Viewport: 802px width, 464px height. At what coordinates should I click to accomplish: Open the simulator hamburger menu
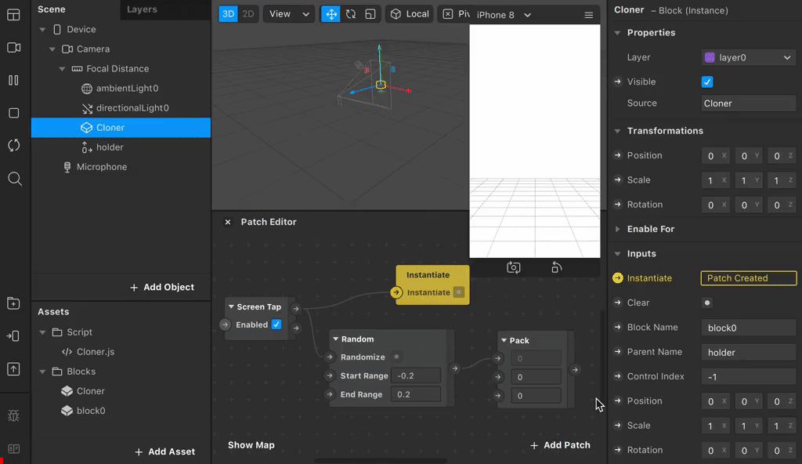click(589, 15)
